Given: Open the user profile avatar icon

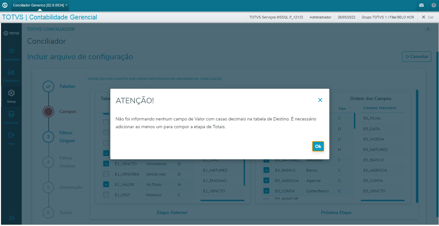Looking at the screenshot, I should coord(428,29).
